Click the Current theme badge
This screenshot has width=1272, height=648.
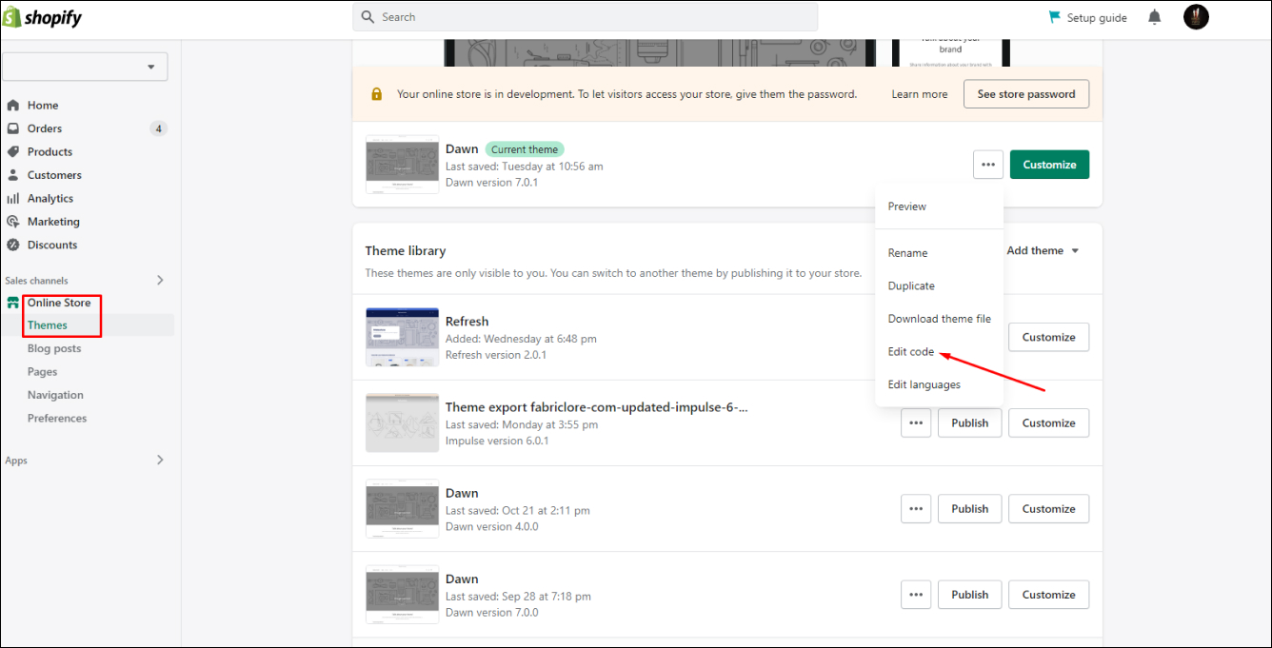[x=525, y=149]
